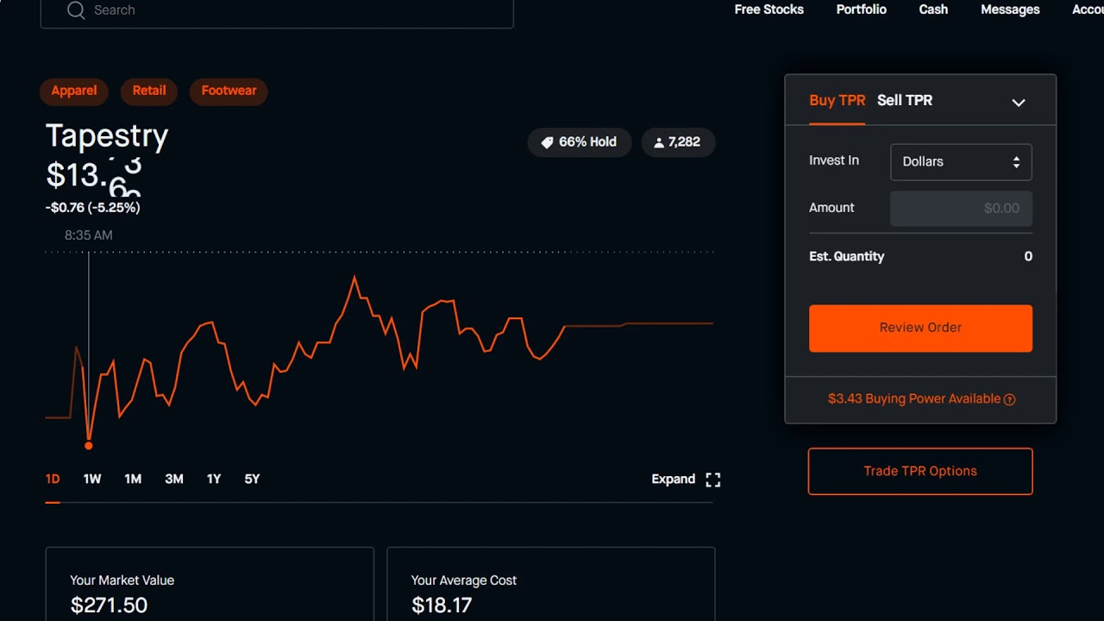Click the person icon beside 7,282

click(x=659, y=142)
